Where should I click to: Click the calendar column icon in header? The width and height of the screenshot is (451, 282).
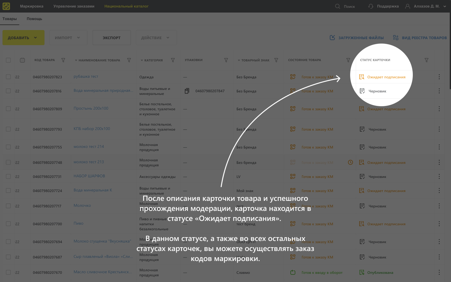click(22, 60)
